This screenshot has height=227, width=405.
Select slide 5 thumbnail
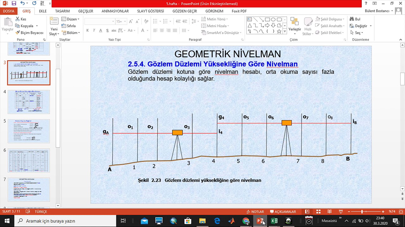[28, 131]
